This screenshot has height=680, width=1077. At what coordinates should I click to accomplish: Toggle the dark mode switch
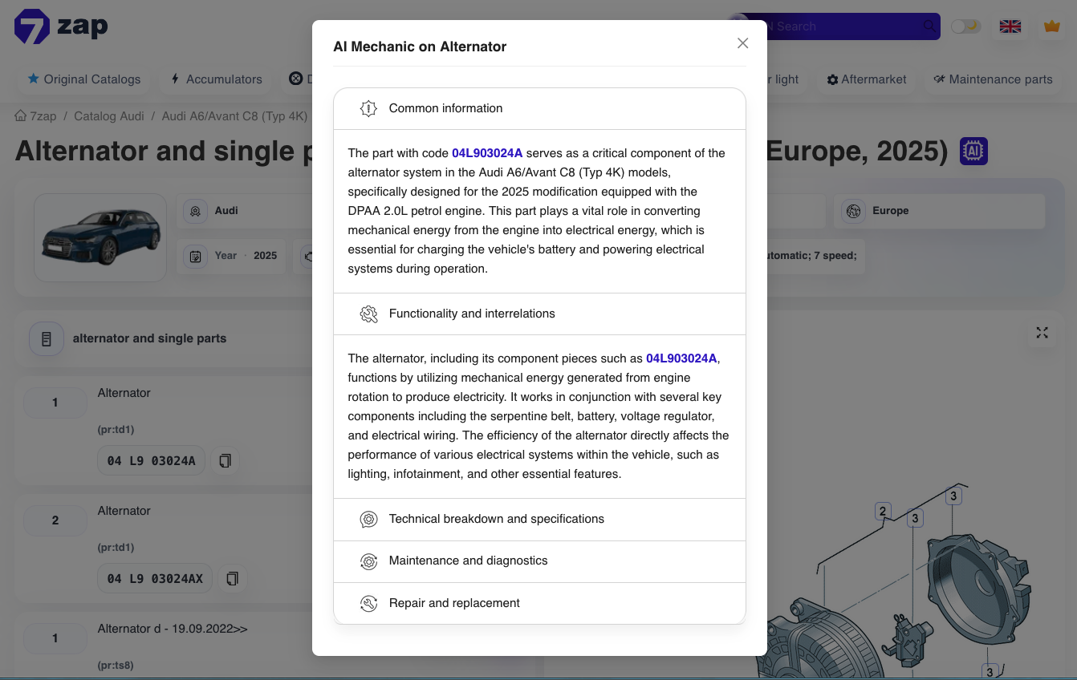[965, 26]
